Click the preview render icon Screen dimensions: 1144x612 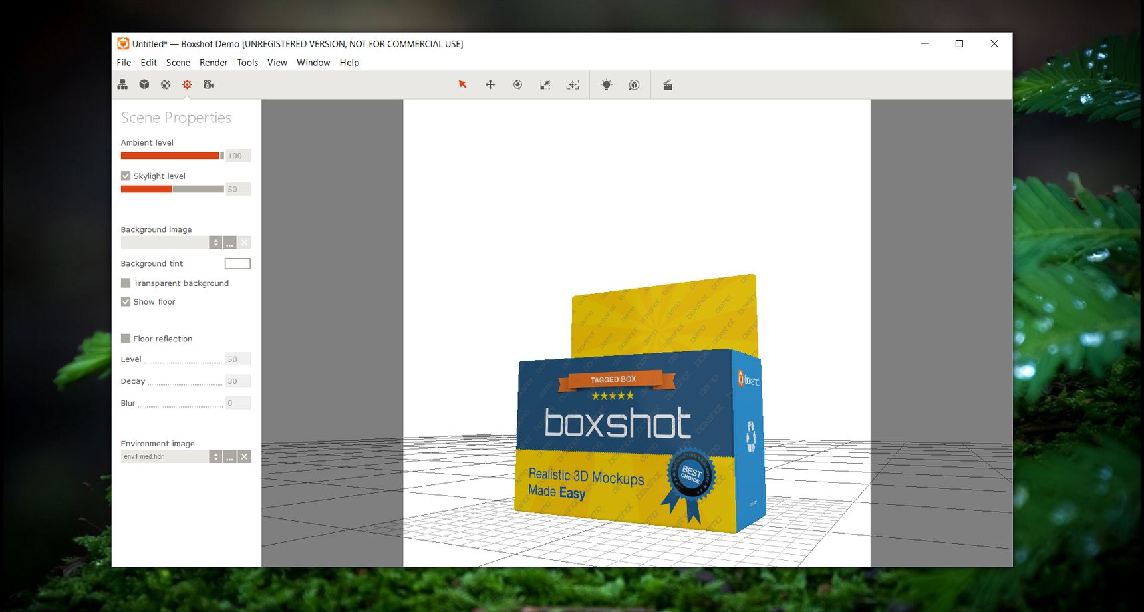point(634,84)
